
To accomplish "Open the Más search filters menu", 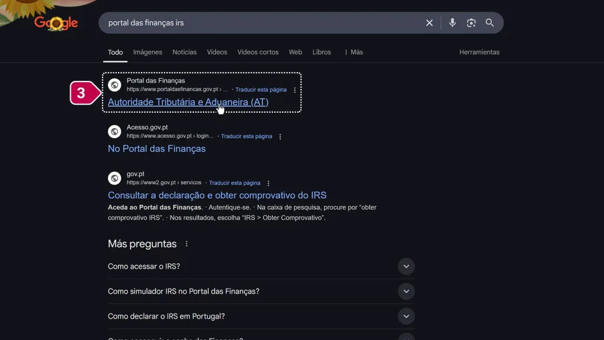I will click(353, 52).
